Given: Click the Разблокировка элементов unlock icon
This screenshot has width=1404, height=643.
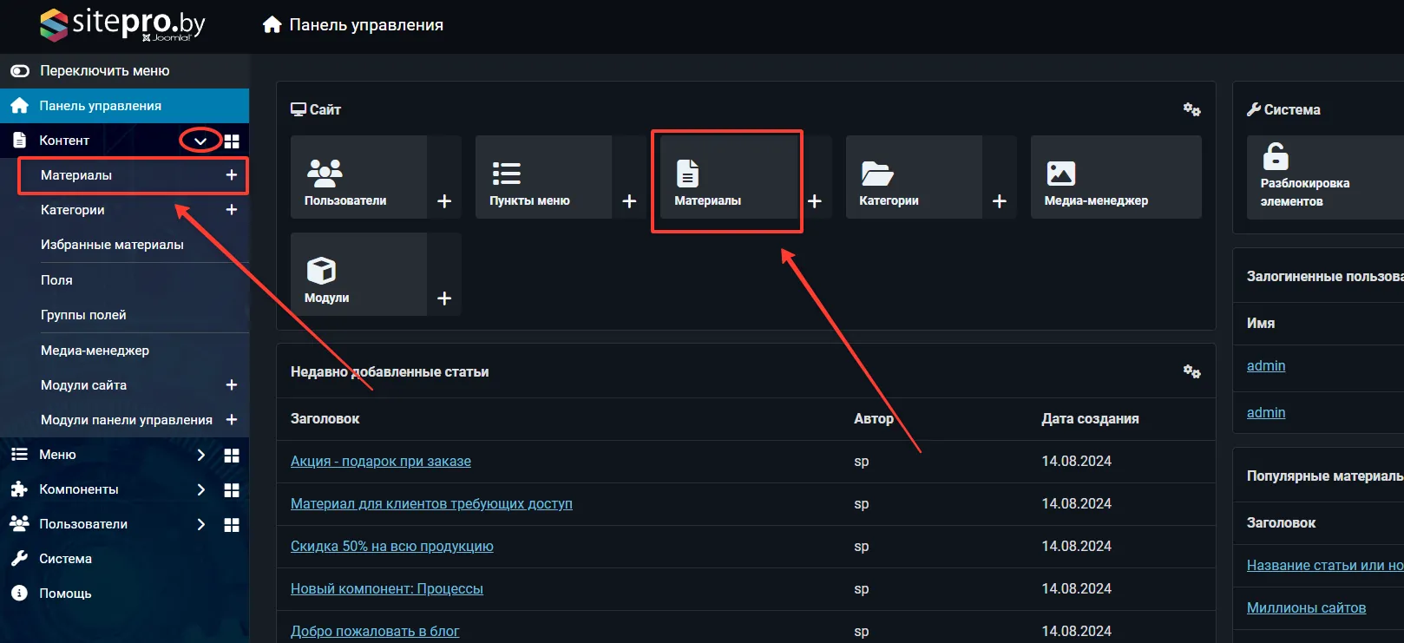Looking at the screenshot, I should point(1275,157).
